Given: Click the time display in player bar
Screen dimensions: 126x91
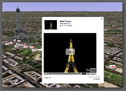Looking at the screenshot, I should [84, 74].
